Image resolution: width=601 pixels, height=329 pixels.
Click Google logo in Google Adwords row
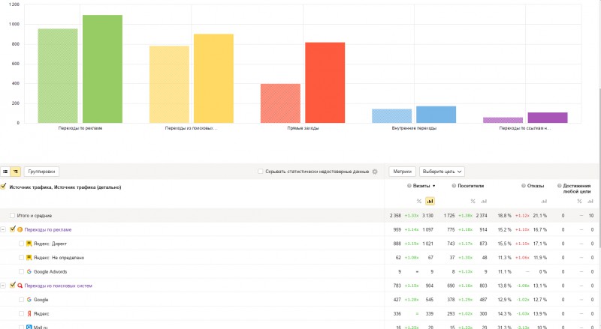click(x=29, y=271)
